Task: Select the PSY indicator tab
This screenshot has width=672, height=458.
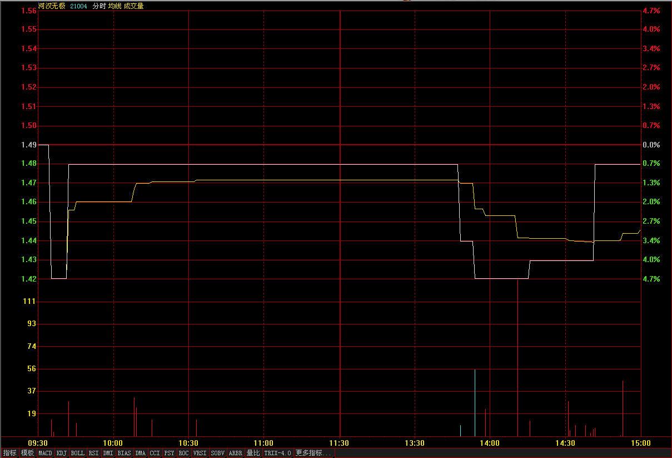Action: click(169, 453)
